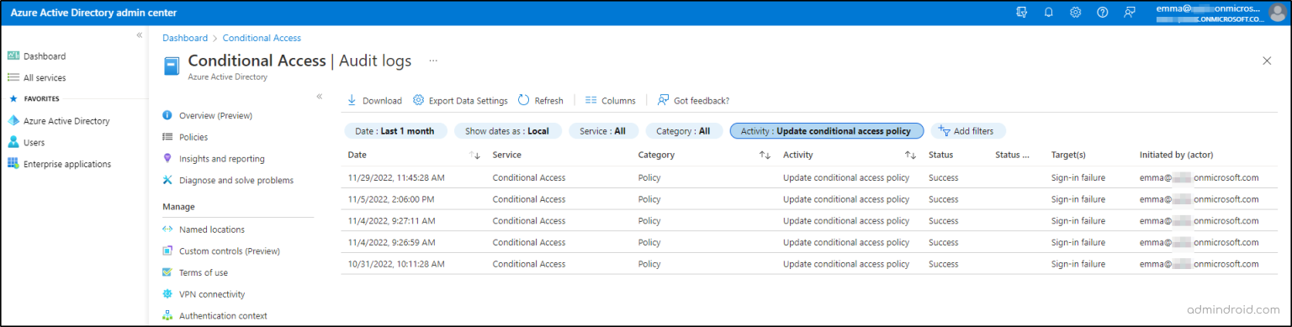
Task: Open the portal settings gear
Action: (1076, 13)
